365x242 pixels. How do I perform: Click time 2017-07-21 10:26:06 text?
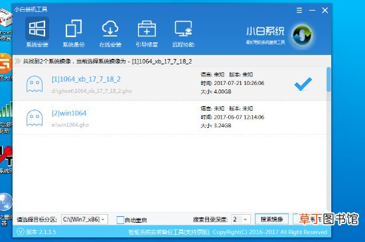232,83
